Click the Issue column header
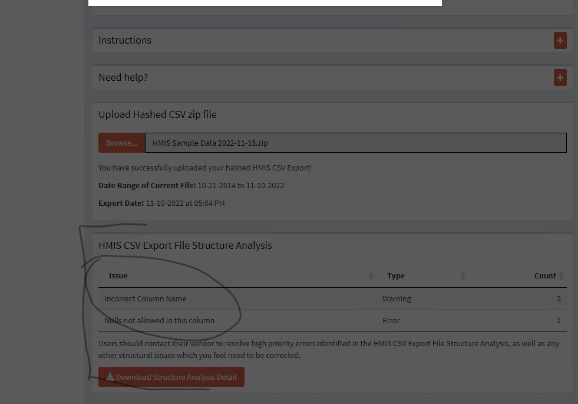The width and height of the screenshot is (578, 404). [118, 275]
